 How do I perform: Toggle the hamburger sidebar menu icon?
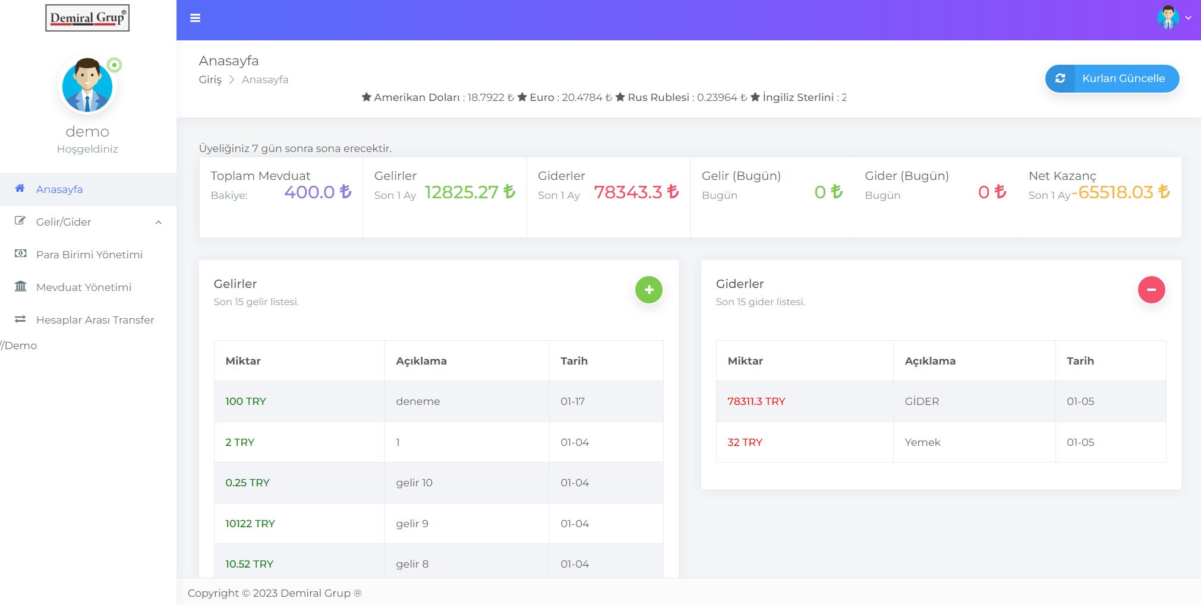coord(195,18)
